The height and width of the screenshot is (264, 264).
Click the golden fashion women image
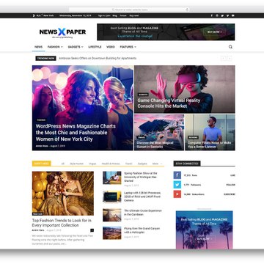pyautogui.click(x=63, y=194)
